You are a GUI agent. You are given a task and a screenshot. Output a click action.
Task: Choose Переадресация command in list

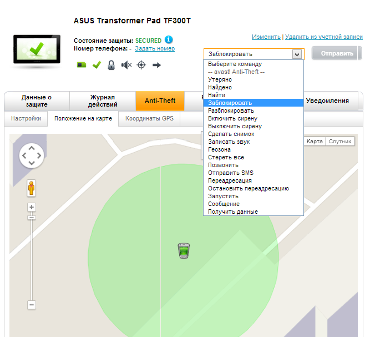[x=254, y=180]
